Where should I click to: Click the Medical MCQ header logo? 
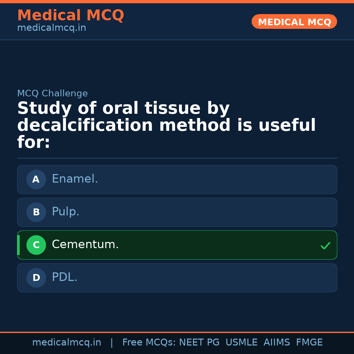tap(70, 15)
